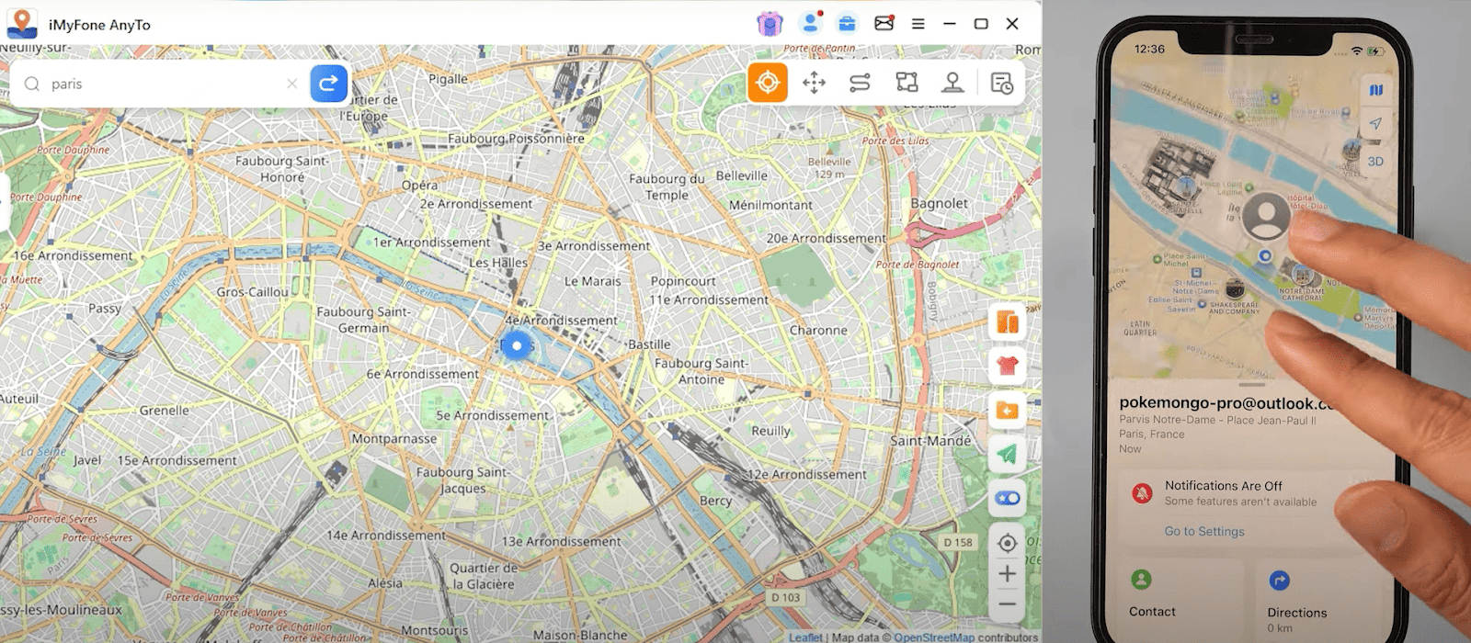Tap the Directions card on phone
This screenshot has height=643, width=1471.
pyautogui.click(x=1317, y=599)
